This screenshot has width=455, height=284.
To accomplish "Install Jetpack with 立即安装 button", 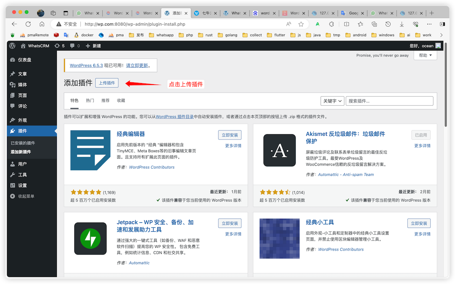I will click(x=230, y=223).
